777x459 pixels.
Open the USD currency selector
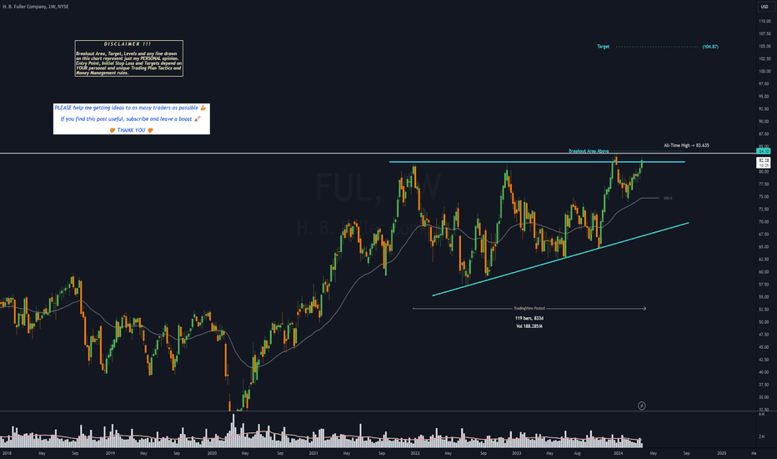tap(764, 7)
